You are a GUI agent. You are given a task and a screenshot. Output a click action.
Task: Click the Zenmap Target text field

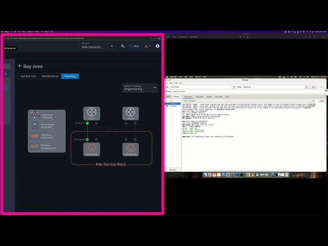point(201,87)
